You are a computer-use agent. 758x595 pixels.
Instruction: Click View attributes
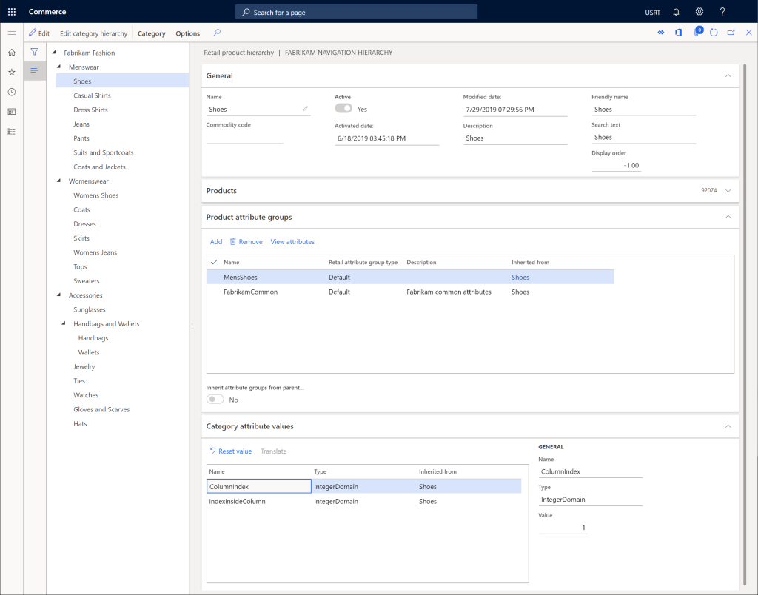pos(292,242)
